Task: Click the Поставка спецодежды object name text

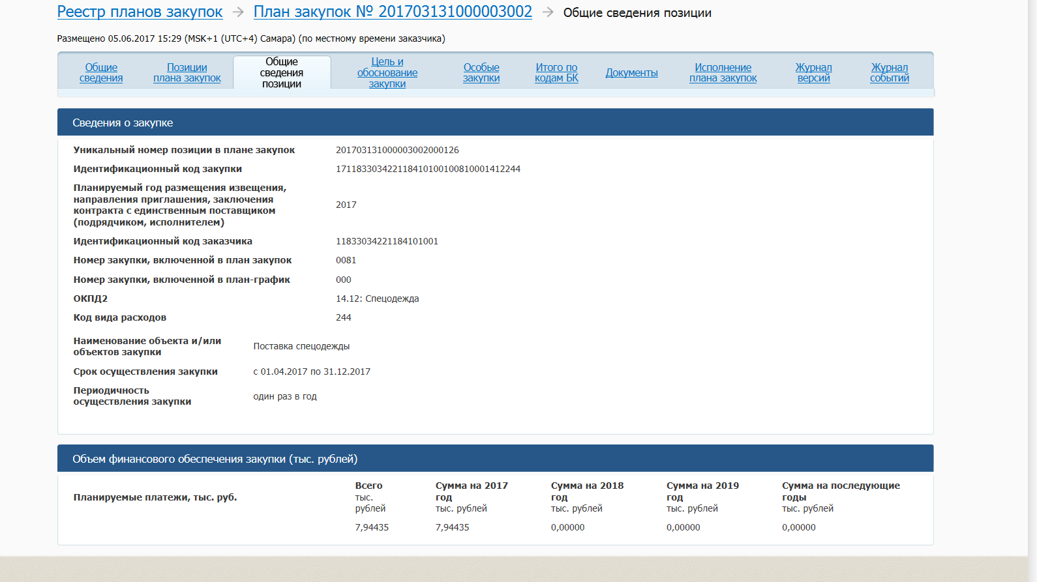Action: 301,346
